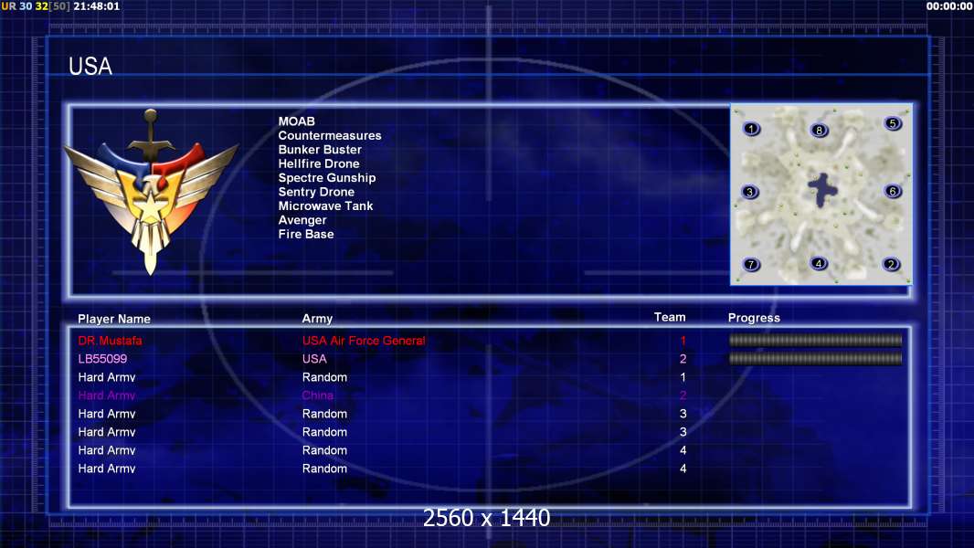
Task: Click the Army column header
Action: coord(317,319)
